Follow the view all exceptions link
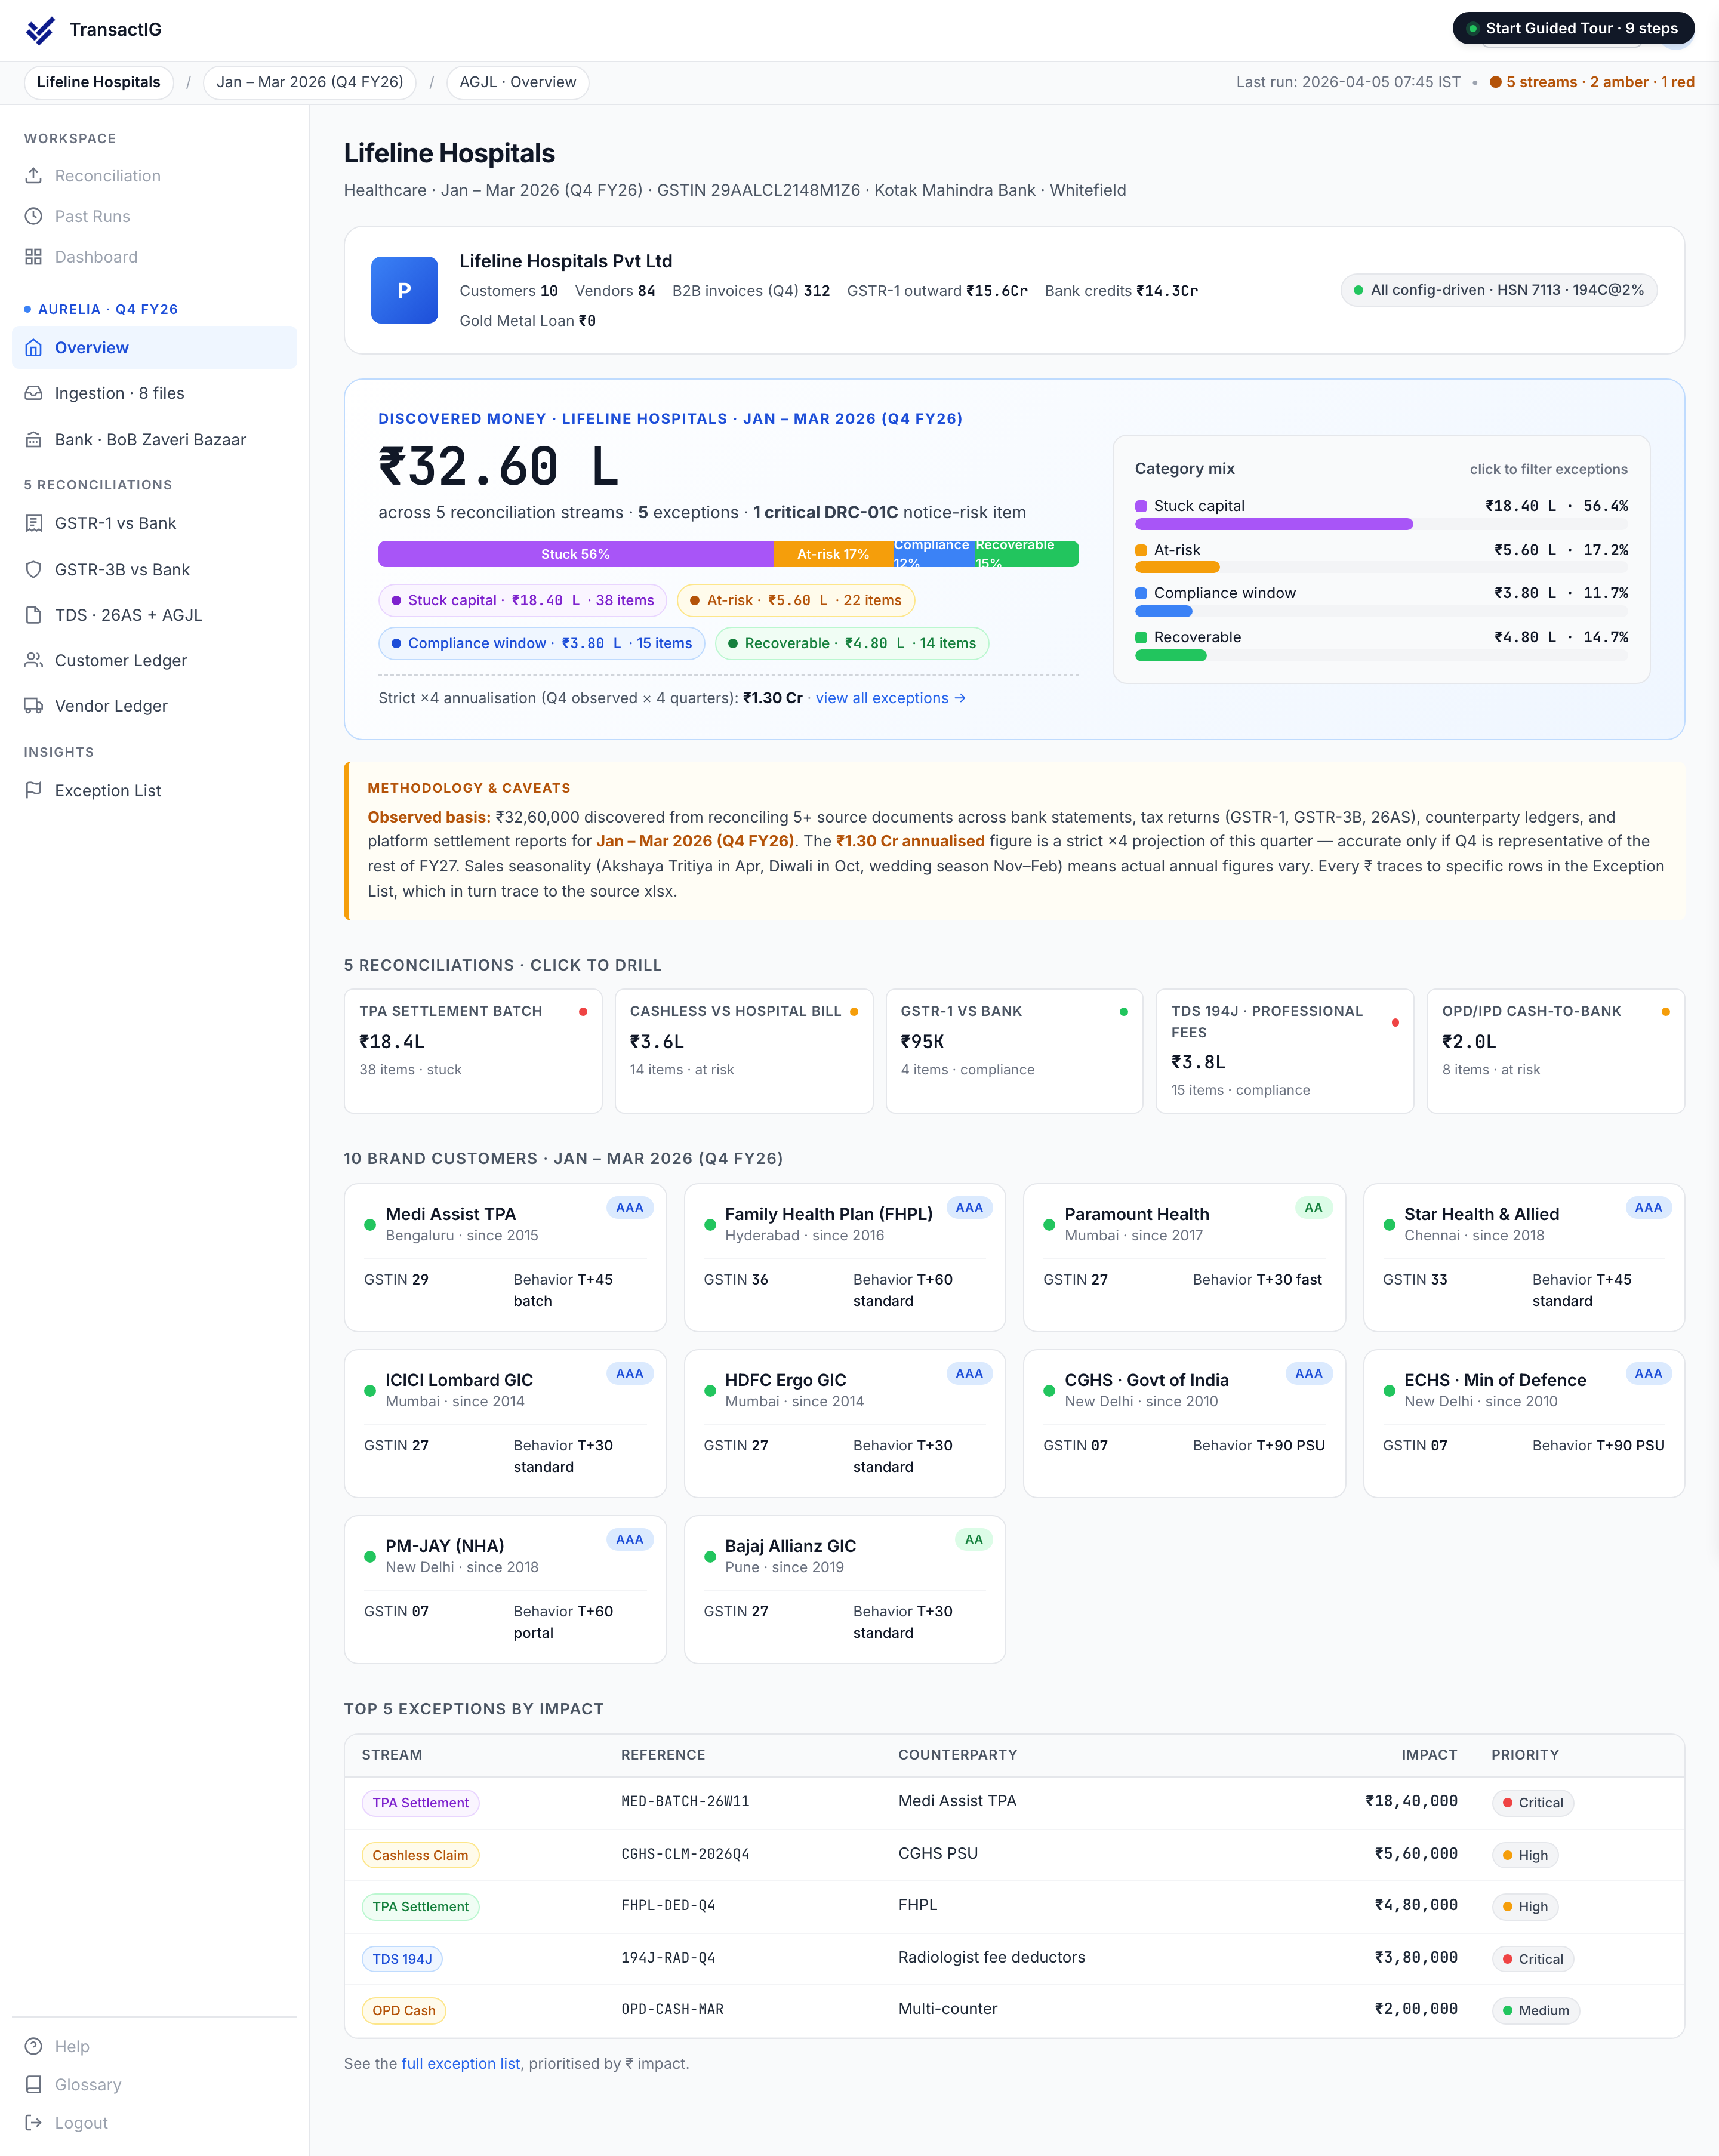1719x2156 pixels. pos(890,698)
